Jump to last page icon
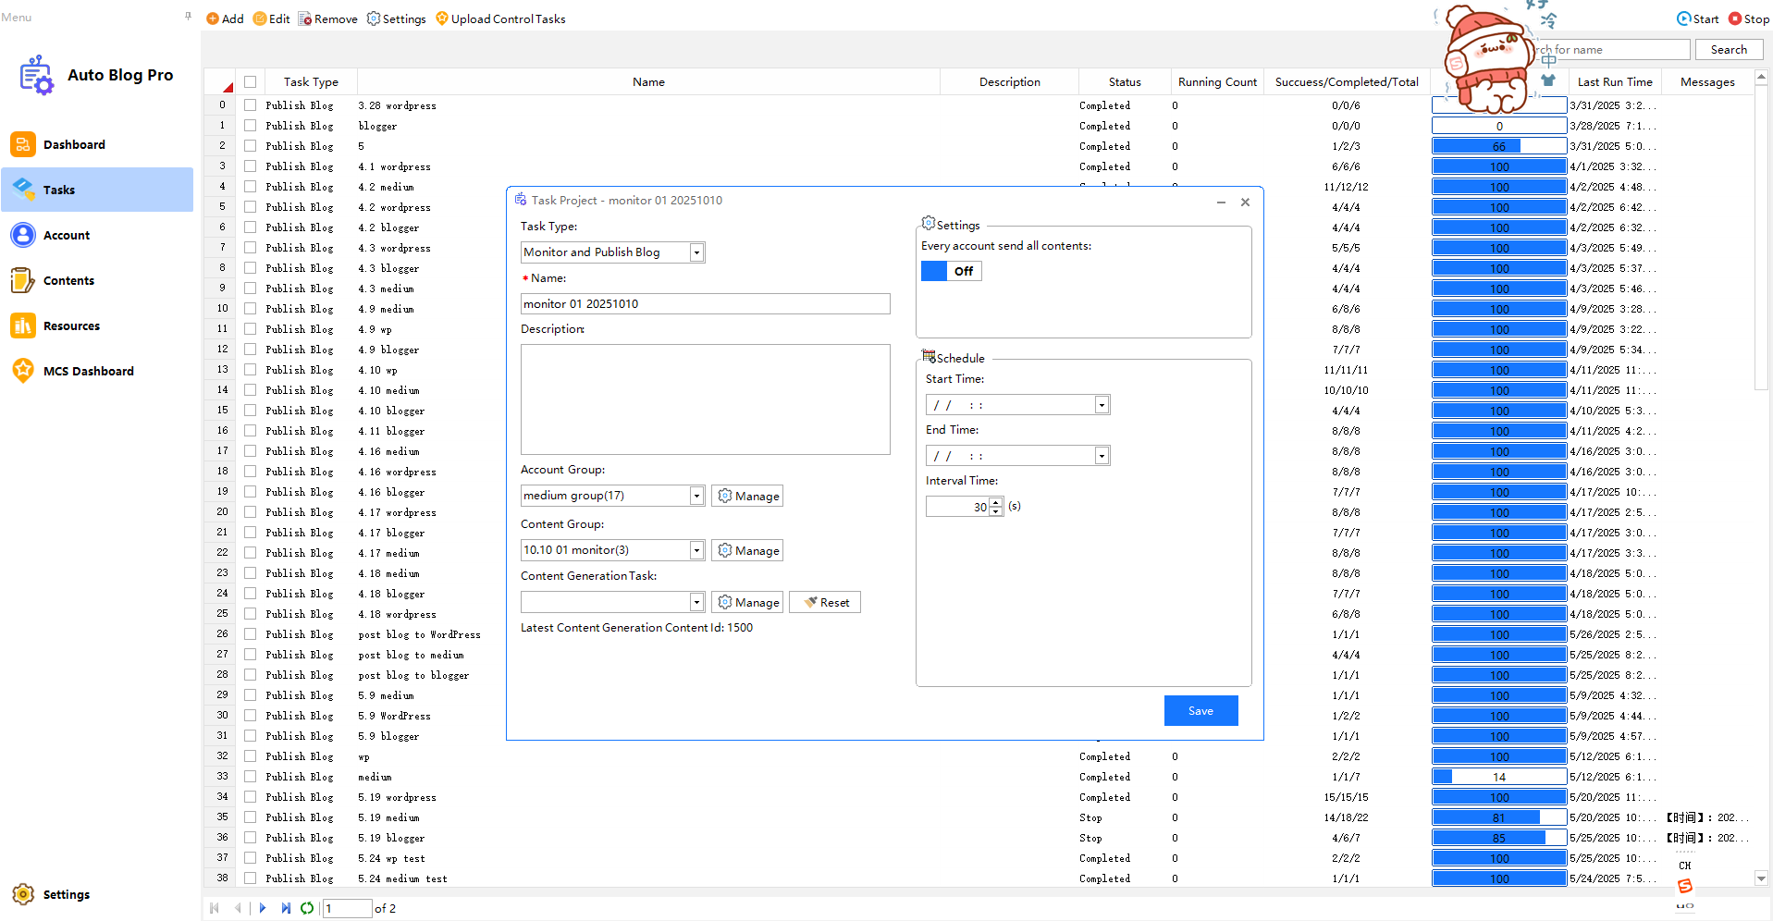 coord(286,908)
